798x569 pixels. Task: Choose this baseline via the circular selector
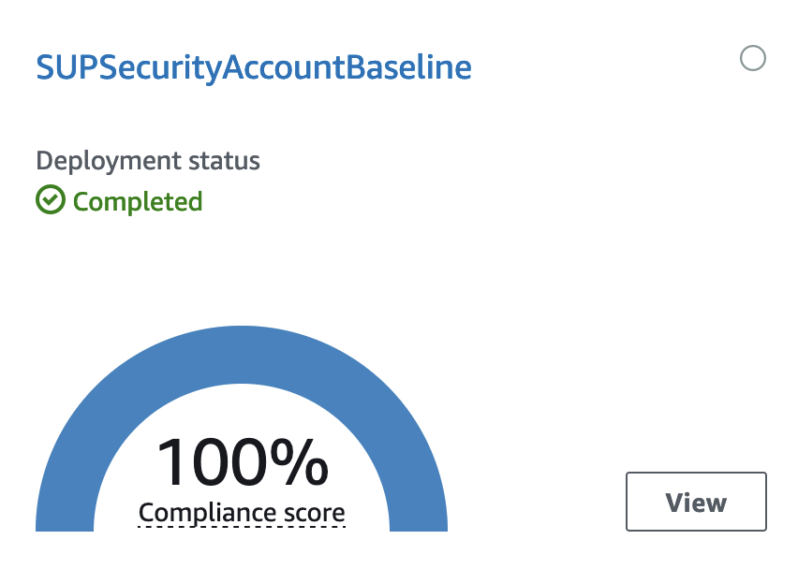(x=753, y=58)
